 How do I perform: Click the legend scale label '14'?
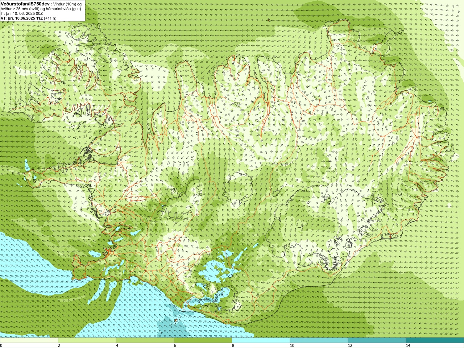[408, 345]
